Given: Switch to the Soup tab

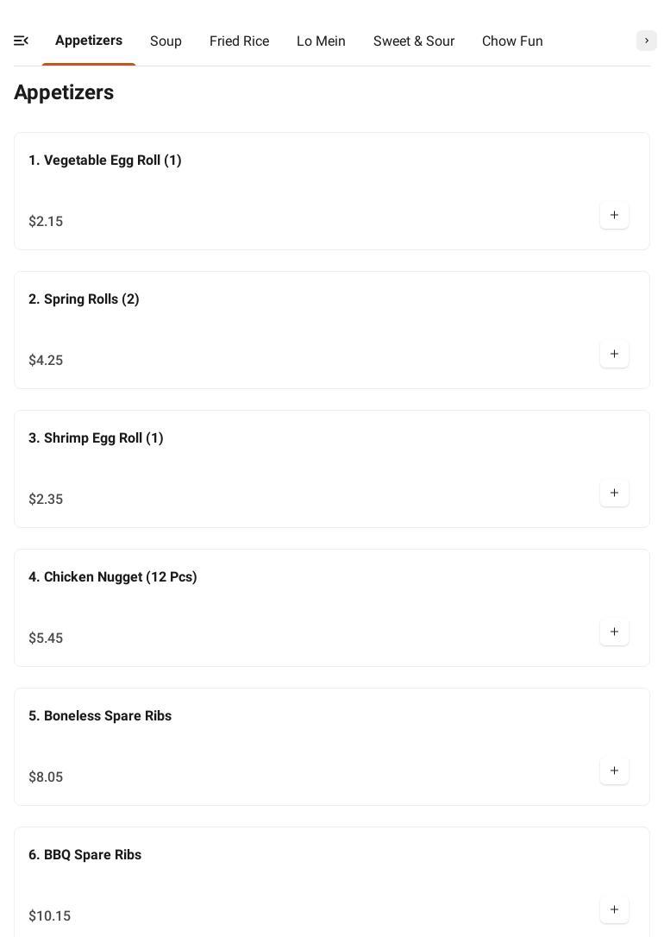Looking at the screenshot, I should tap(166, 41).
